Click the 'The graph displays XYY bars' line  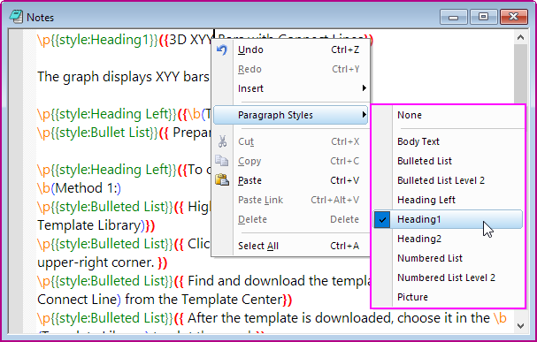[x=123, y=77]
